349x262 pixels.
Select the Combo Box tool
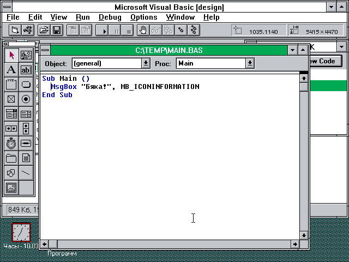pos(11,114)
